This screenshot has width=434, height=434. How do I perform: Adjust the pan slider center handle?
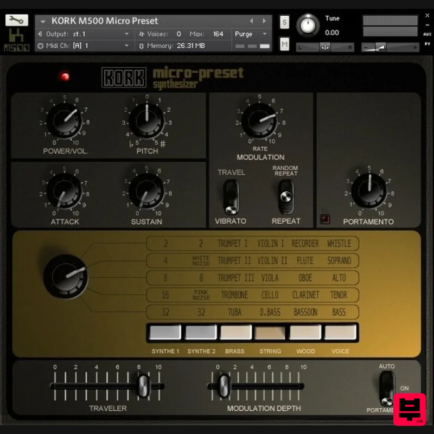point(325,47)
